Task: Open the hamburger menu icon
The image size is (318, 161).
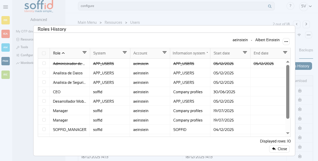Action: (6, 7)
